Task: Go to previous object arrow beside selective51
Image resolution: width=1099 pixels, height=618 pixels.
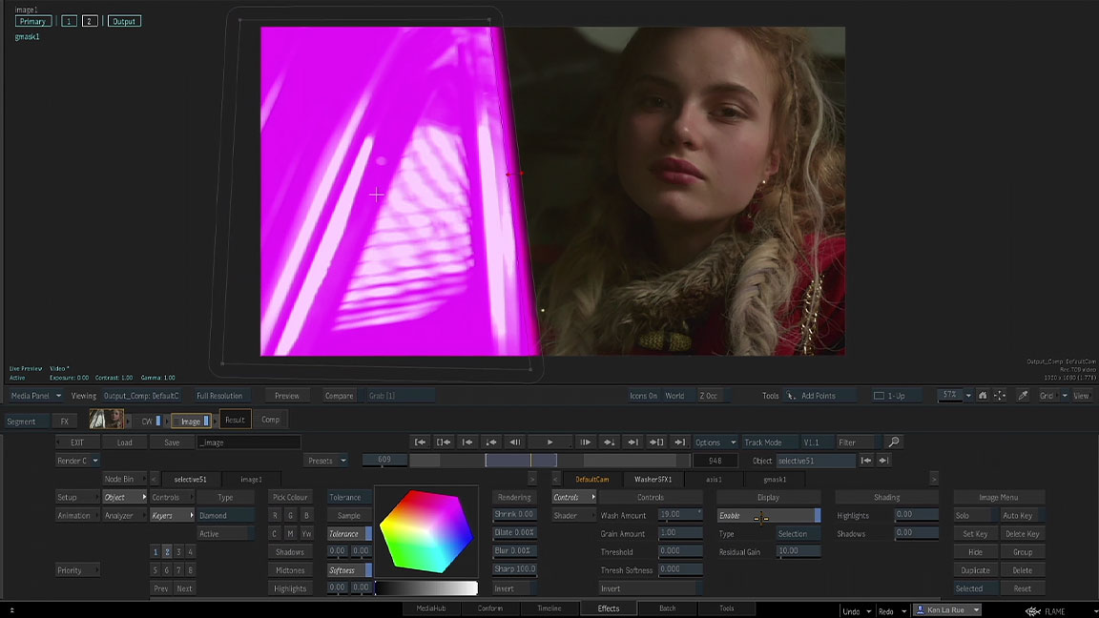Action: click(x=866, y=461)
